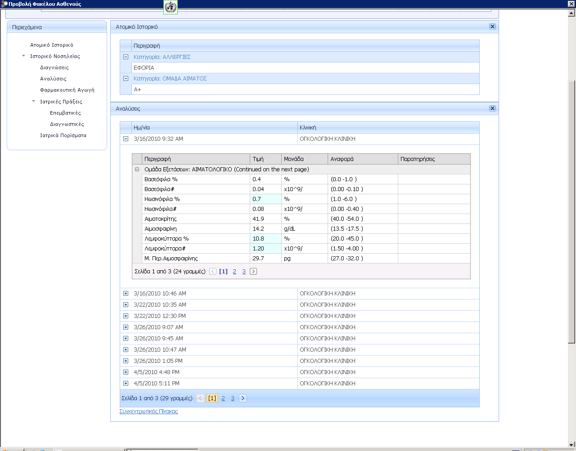Image resolution: width=576 pixels, height=451 pixels.
Task: Collapse the Ιστορικό Νοσηλείας tree node
Action: 23,56
